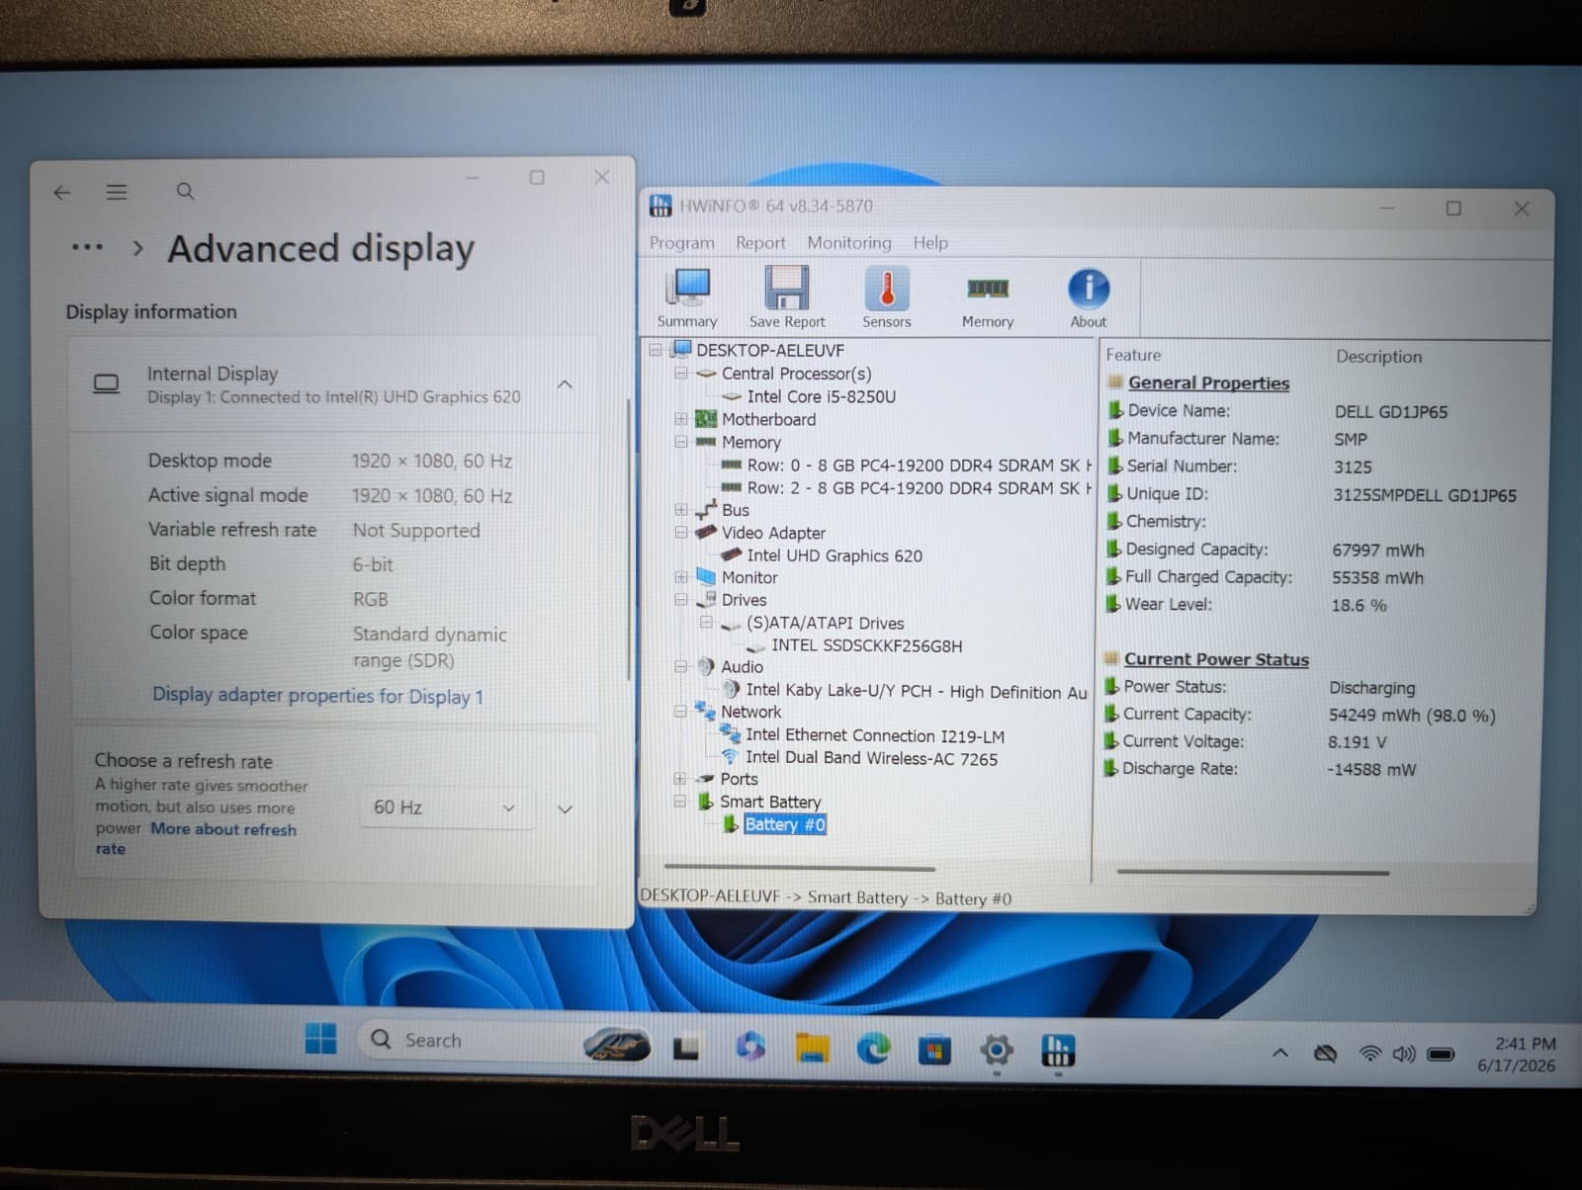The width and height of the screenshot is (1582, 1190).
Task: Open the Windows Start button on taskbar
Action: pyautogui.click(x=320, y=1039)
